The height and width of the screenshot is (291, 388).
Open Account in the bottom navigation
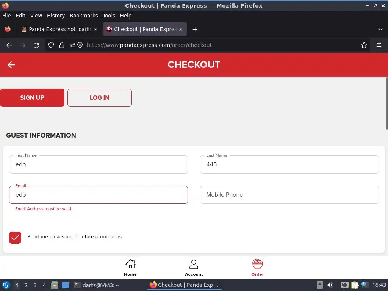pos(194,268)
